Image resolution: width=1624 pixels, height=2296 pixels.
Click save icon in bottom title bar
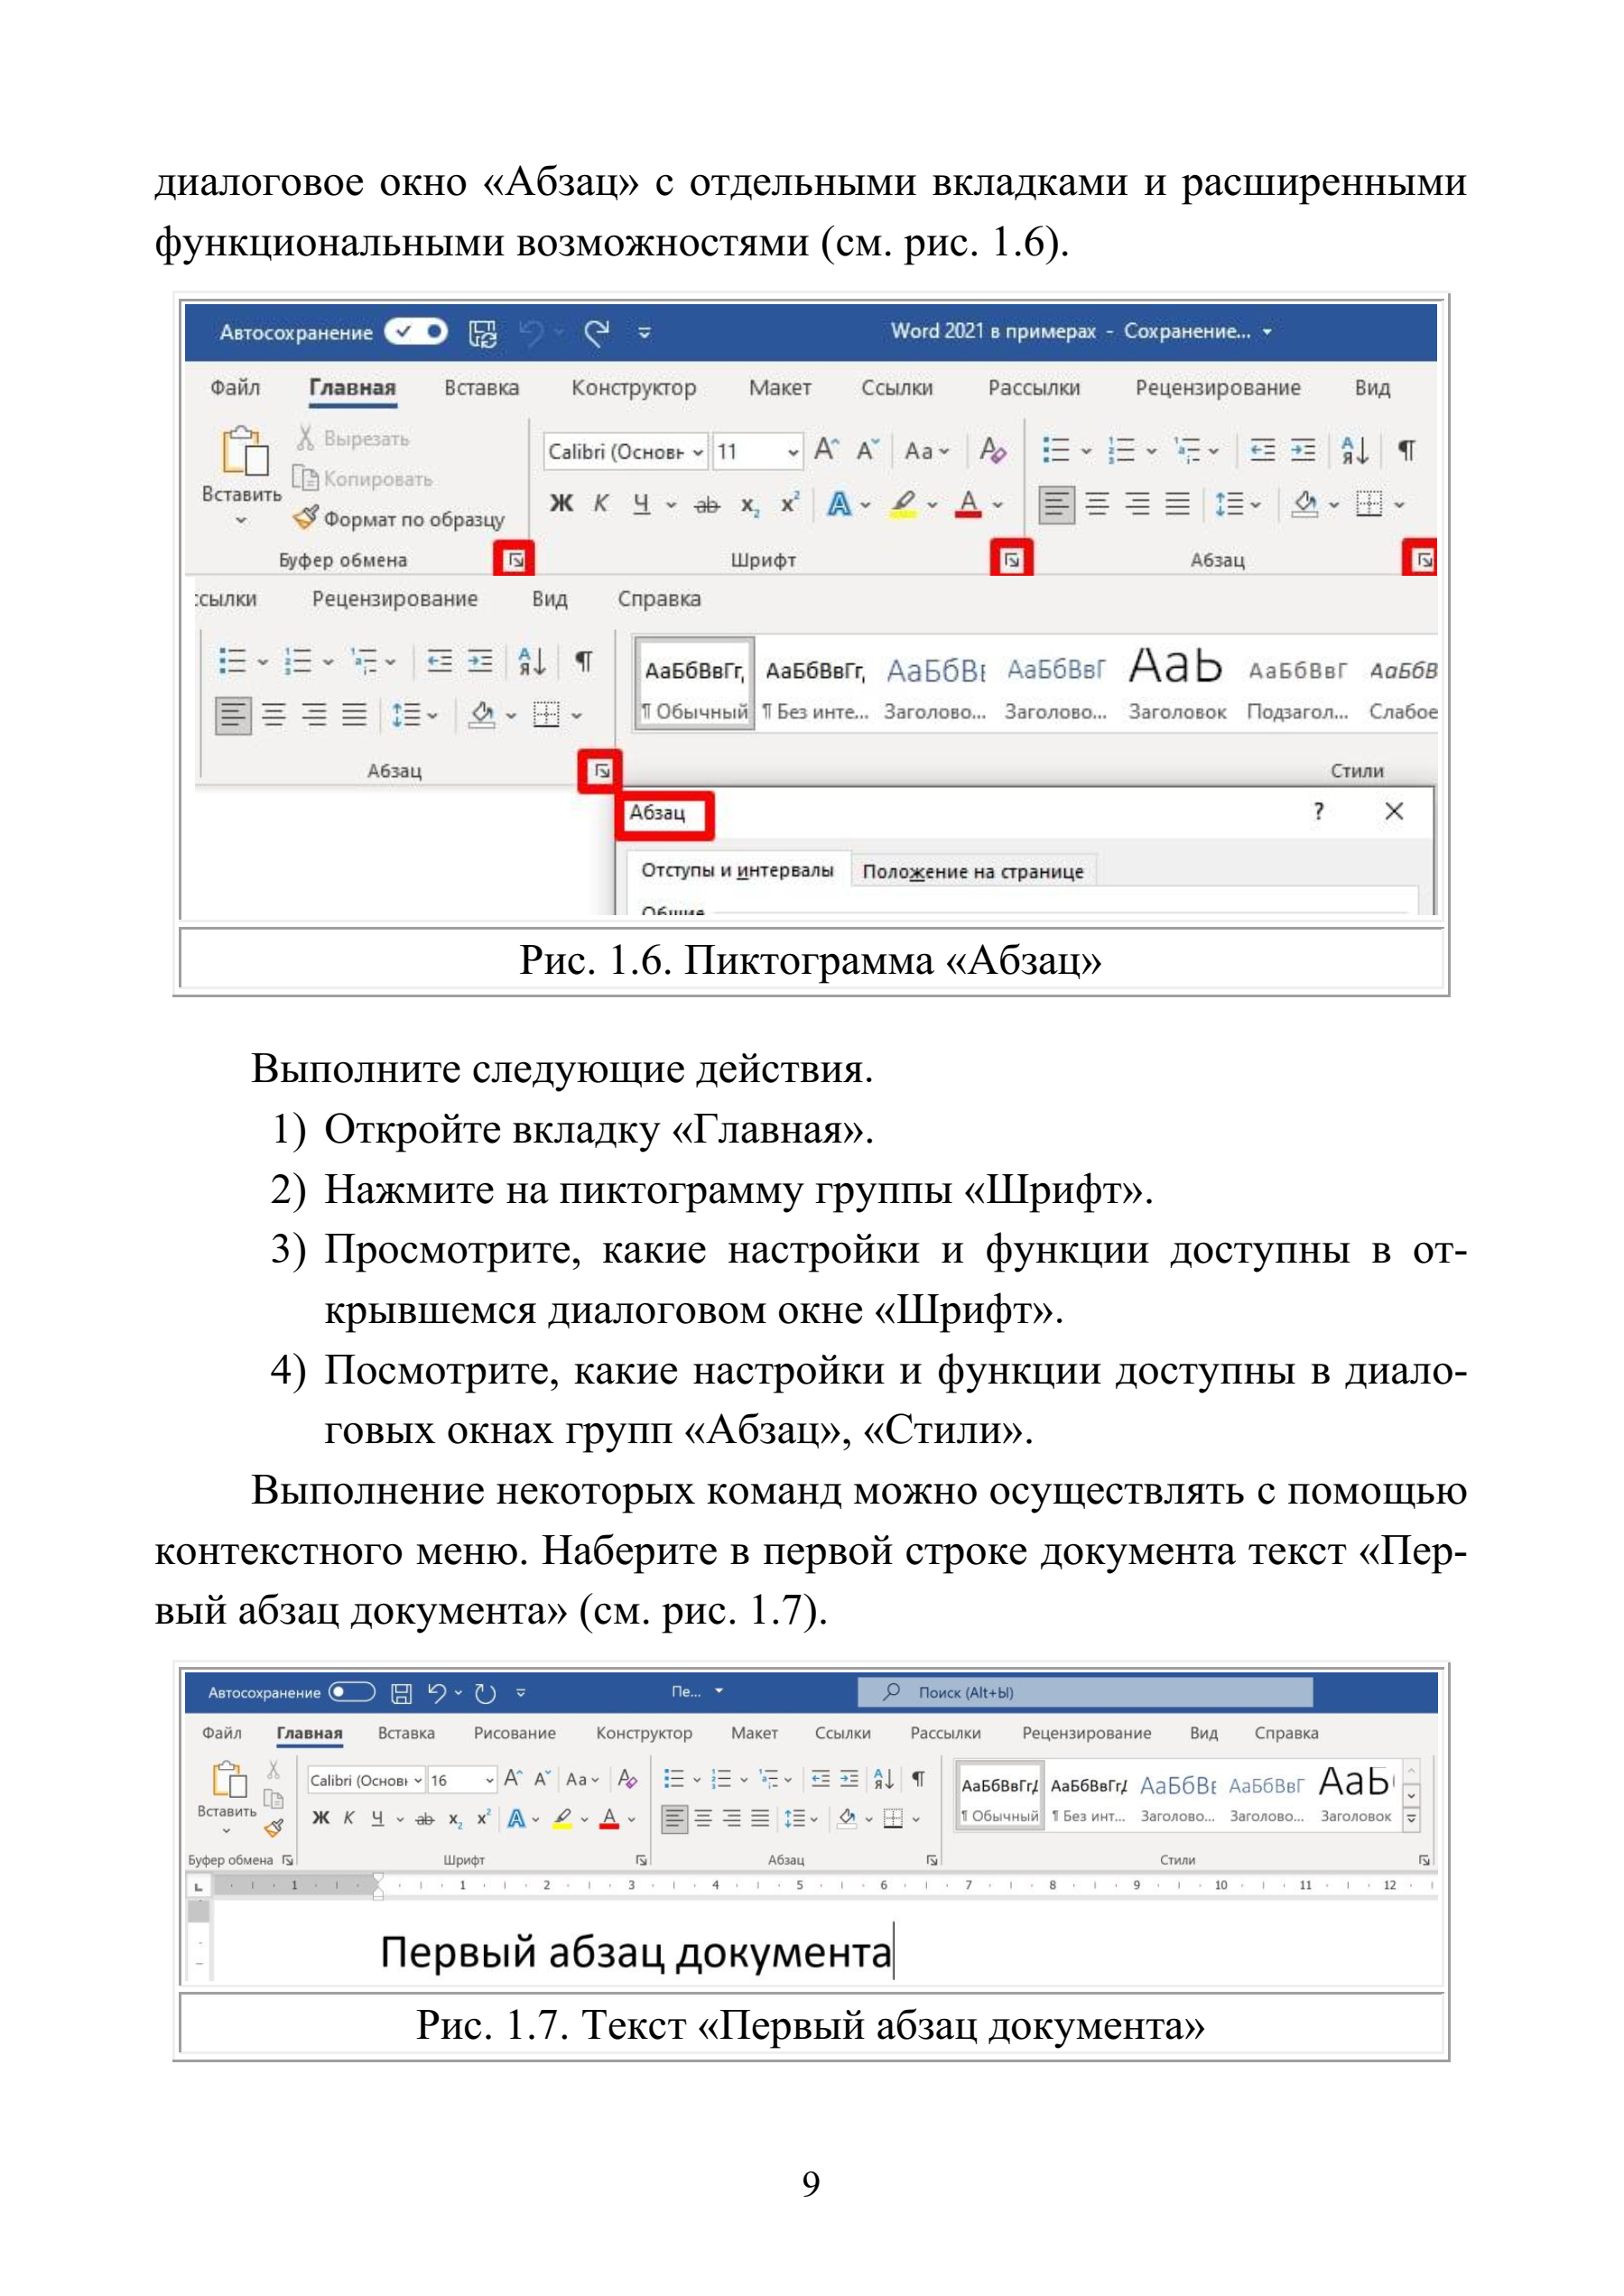[x=400, y=1692]
